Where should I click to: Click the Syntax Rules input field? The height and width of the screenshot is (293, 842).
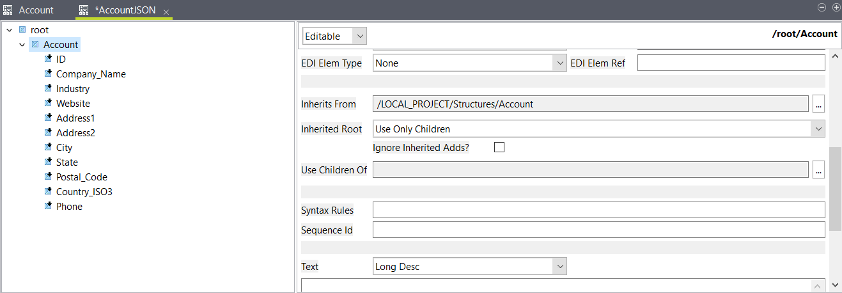(x=598, y=210)
